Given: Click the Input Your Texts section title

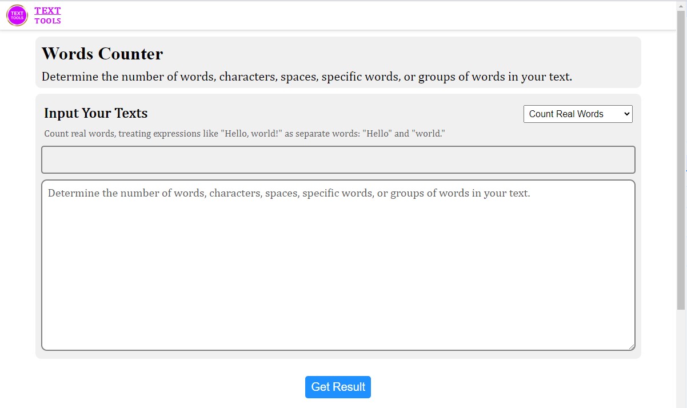Looking at the screenshot, I should 95,113.
